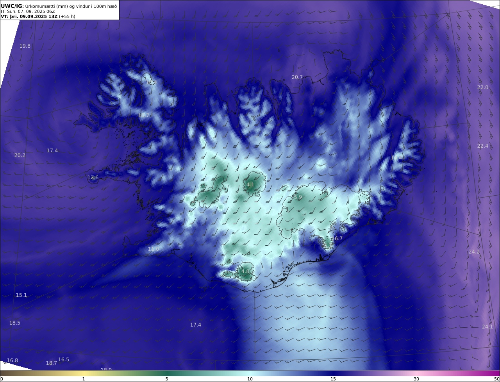500x382 pixels.
Task: Click the 12.6 value on the peninsula
Action: pos(93,178)
